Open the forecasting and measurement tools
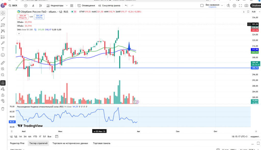The width and height of the screenshot is (261, 150). click(x=3, y=37)
